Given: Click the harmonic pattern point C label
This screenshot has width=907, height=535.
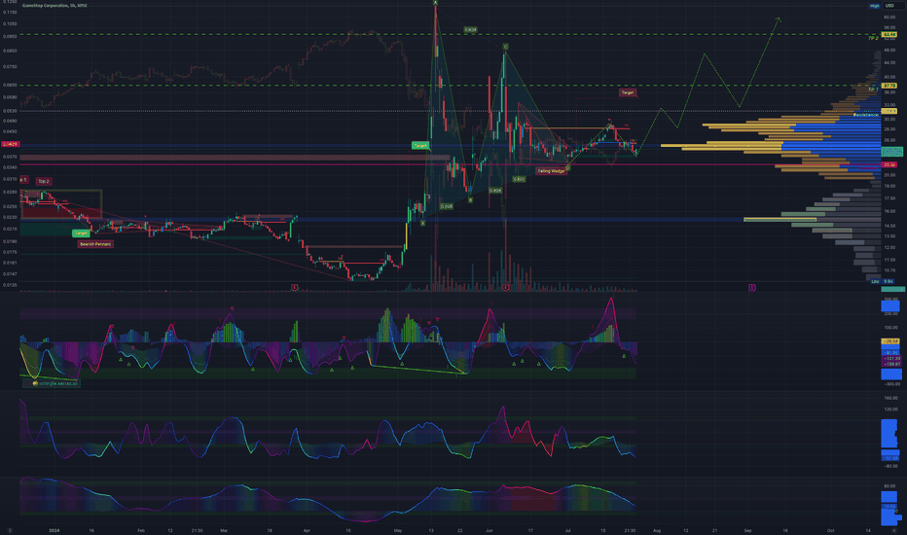Looking at the screenshot, I should pyautogui.click(x=505, y=47).
